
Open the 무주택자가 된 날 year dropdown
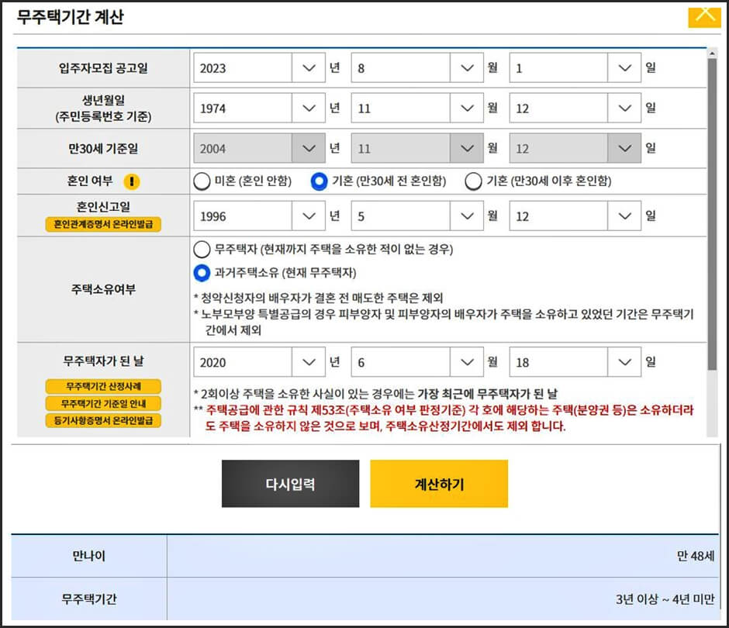(x=309, y=361)
